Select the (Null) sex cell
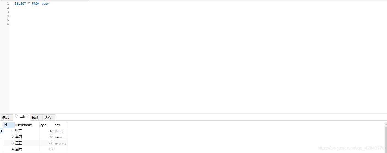Screen dimensions: 387x153 click(x=61, y=131)
